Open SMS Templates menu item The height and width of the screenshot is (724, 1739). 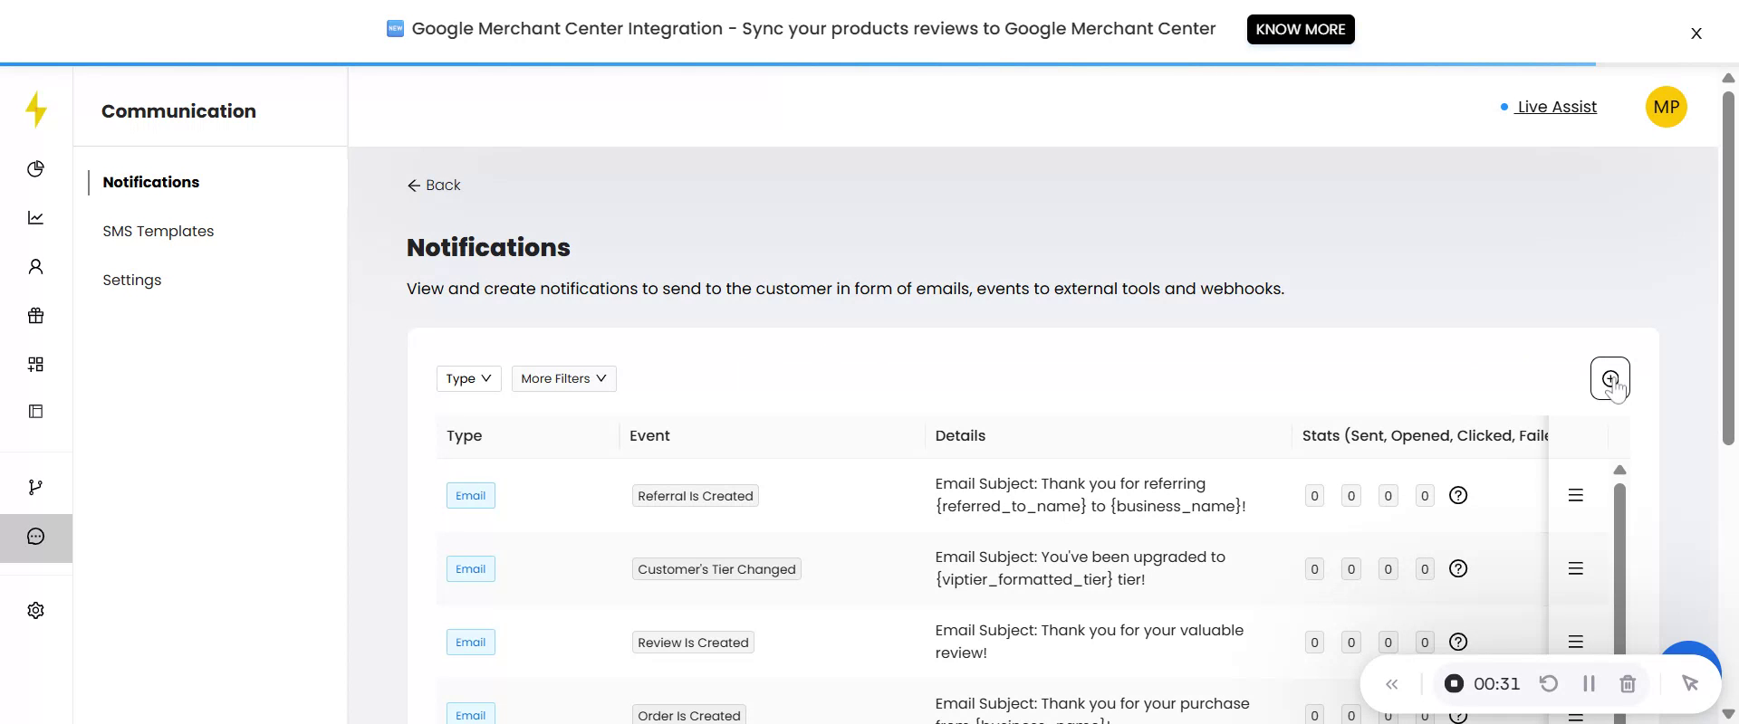159,232
